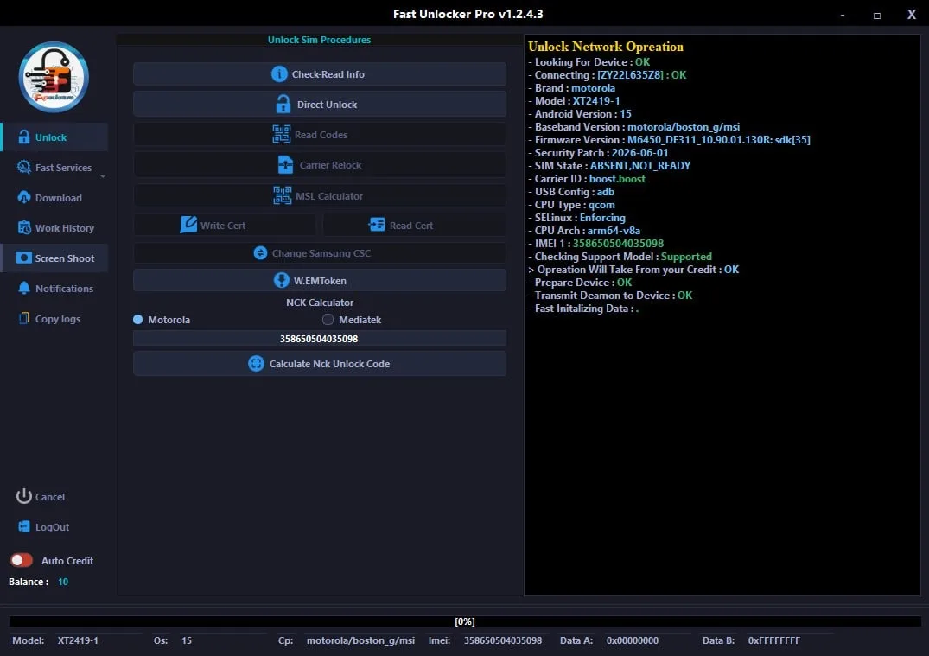Click the Calculate Nck Unlock Code icon
This screenshot has height=656, width=929.
click(256, 363)
